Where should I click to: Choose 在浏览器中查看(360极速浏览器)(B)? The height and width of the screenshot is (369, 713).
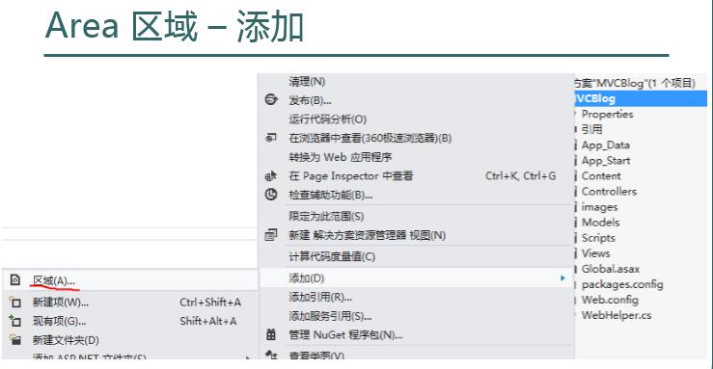[x=370, y=138]
